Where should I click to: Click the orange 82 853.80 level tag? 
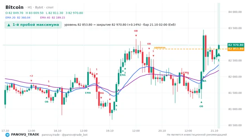coord(236,49)
